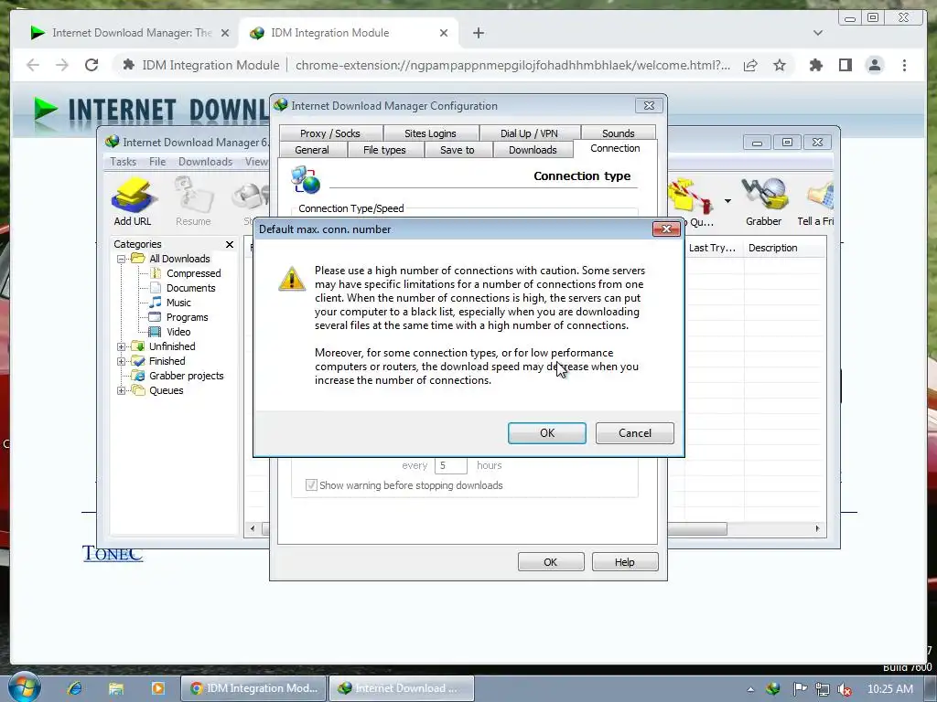The width and height of the screenshot is (937, 702).
Task: Switch to the Dial Up / VPN tab
Action: [x=529, y=133]
